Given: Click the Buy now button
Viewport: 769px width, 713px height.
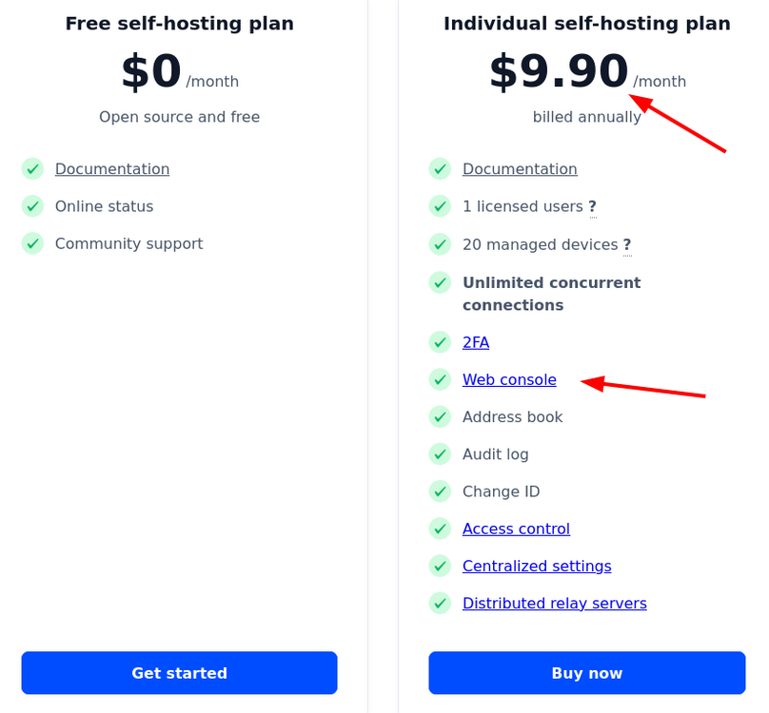Looking at the screenshot, I should tap(587, 673).
